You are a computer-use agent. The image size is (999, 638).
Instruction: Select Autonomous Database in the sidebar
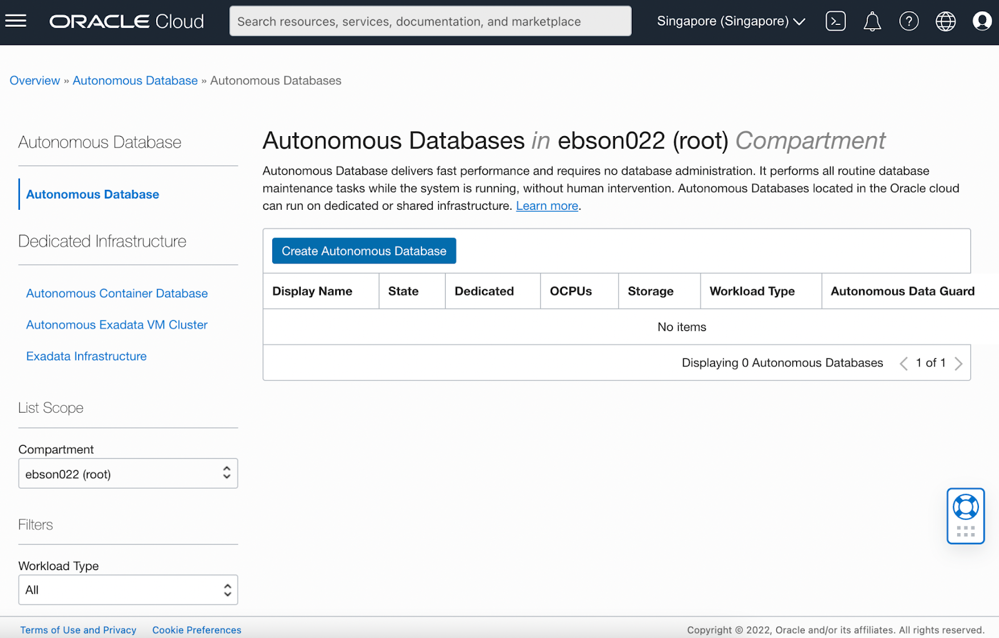tap(92, 194)
